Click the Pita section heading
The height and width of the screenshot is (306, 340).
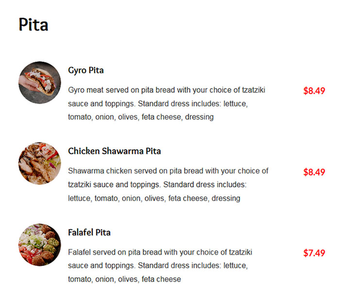[x=34, y=24]
